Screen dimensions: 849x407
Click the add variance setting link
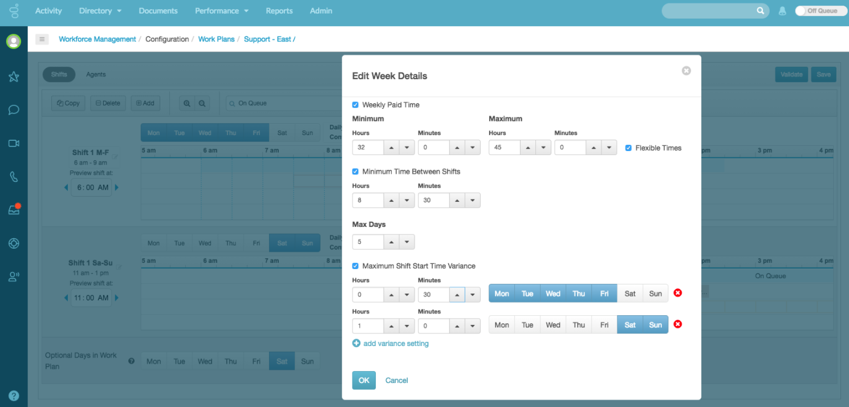pos(396,343)
